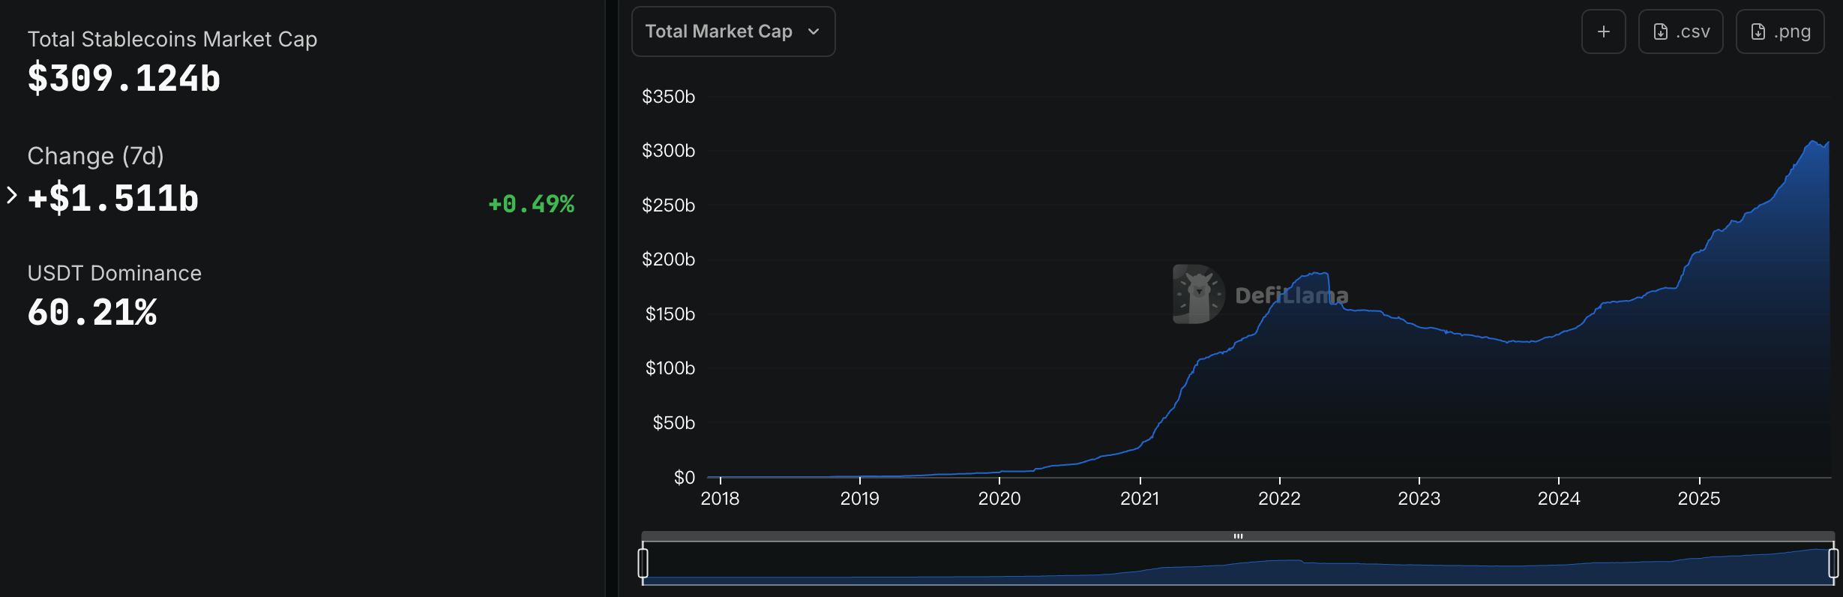Click the chevron arrow beside Total Market Cap
The image size is (1843, 597).
814,31
